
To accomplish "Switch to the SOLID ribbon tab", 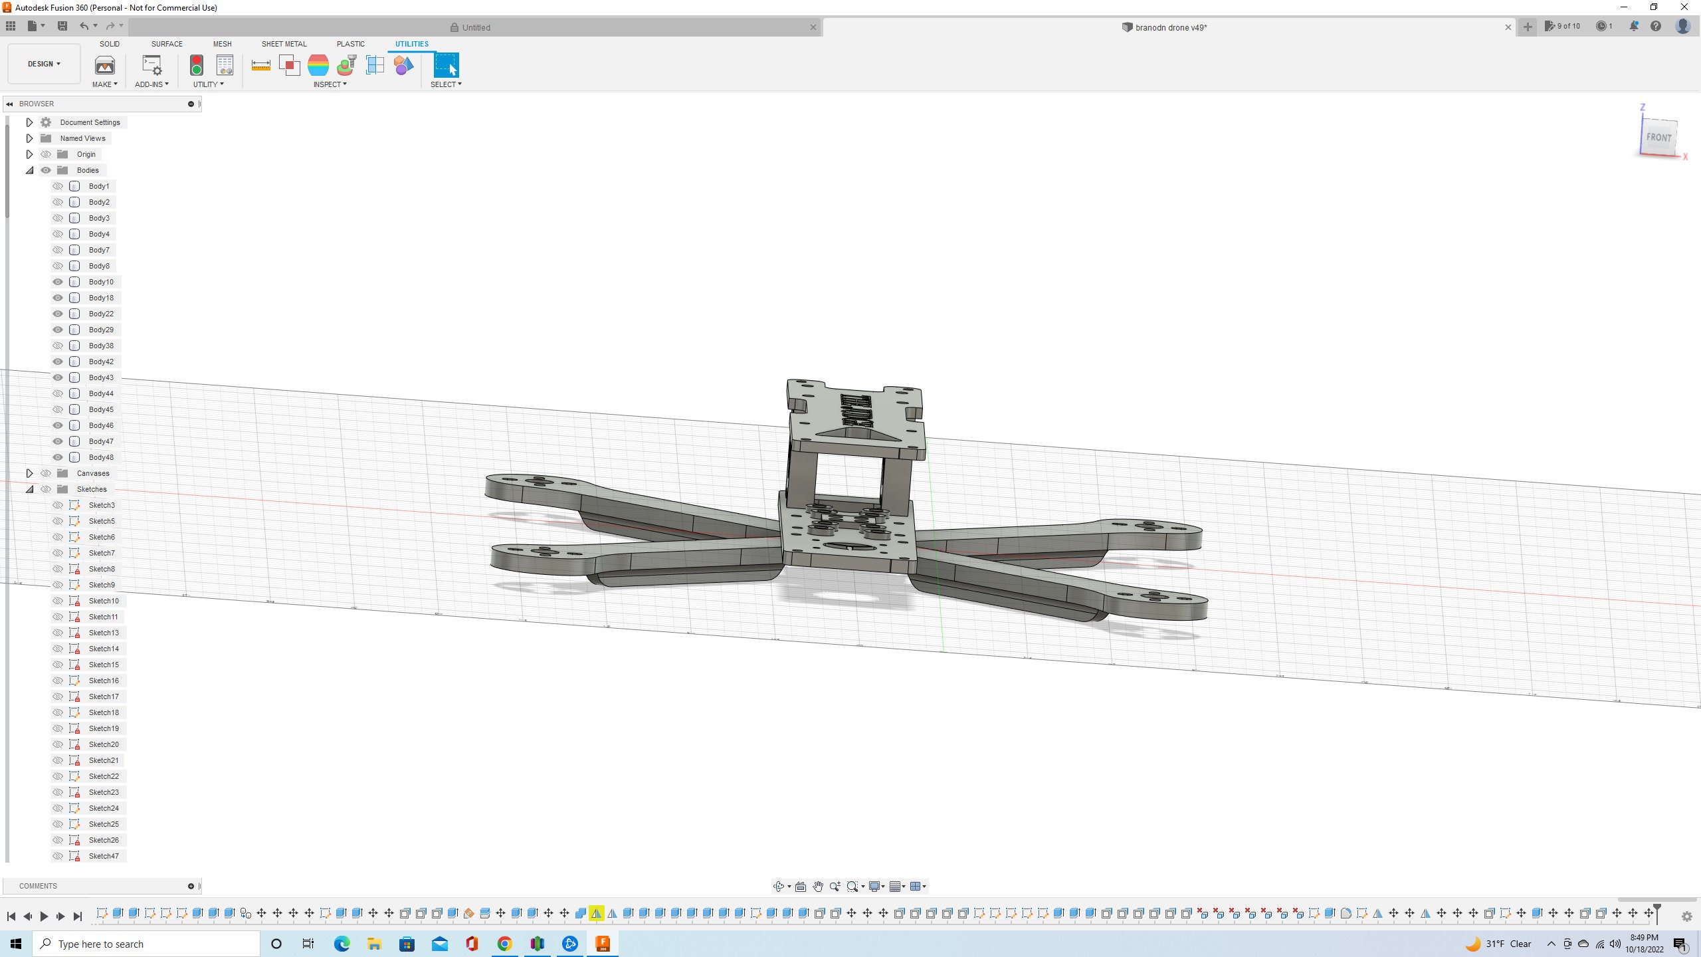I will (109, 44).
